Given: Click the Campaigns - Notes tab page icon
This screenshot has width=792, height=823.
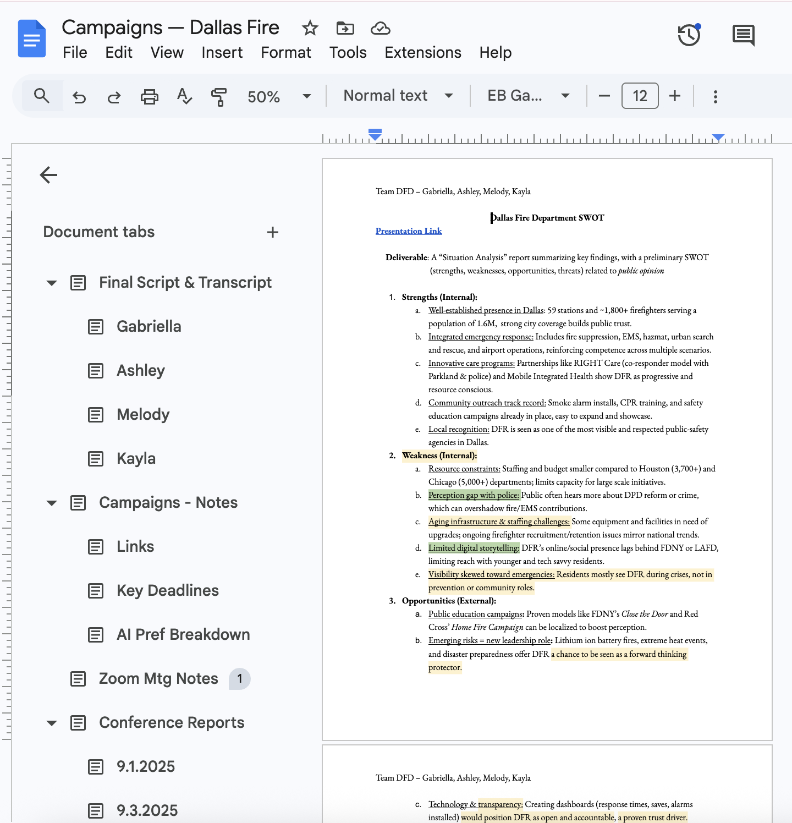Looking at the screenshot, I should (78, 503).
